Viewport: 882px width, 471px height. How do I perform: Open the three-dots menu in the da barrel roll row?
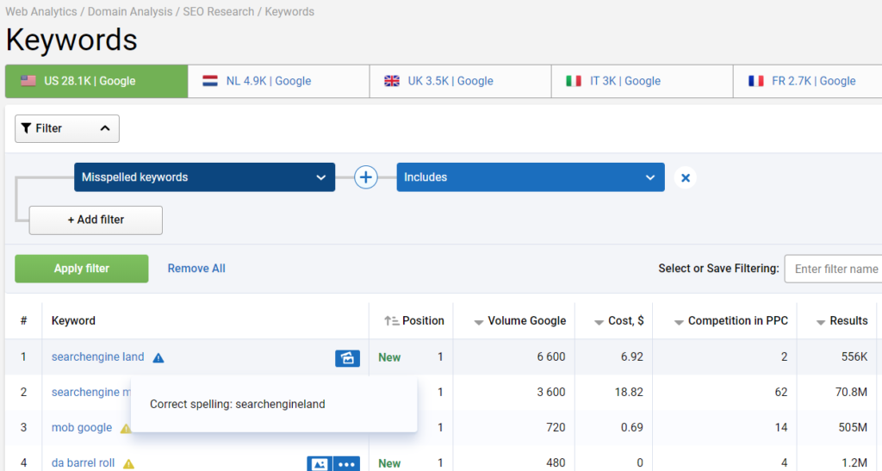pos(346,464)
